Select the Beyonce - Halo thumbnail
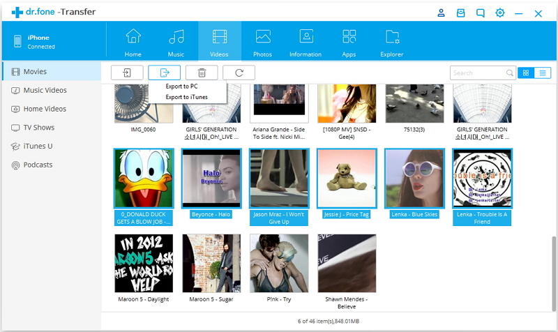 click(211, 179)
